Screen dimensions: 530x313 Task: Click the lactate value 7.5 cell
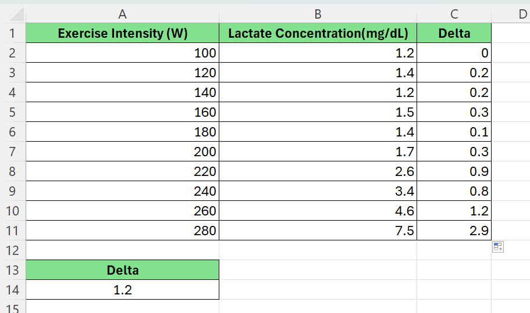click(318, 231)
